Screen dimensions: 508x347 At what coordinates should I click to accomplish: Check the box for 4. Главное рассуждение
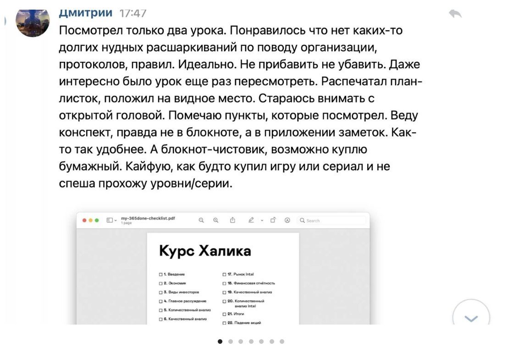tap(160, 301)
